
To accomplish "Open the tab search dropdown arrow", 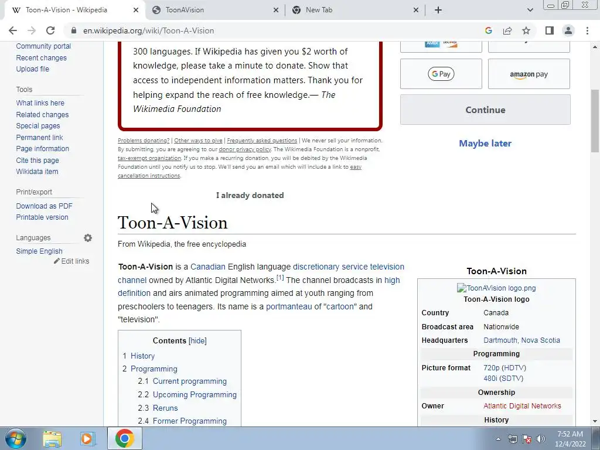I will click(530, 10).
